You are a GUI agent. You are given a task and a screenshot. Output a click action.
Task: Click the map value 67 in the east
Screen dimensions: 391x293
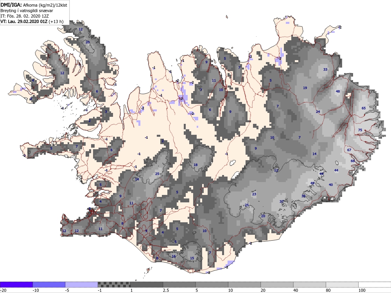coord(349,150)
